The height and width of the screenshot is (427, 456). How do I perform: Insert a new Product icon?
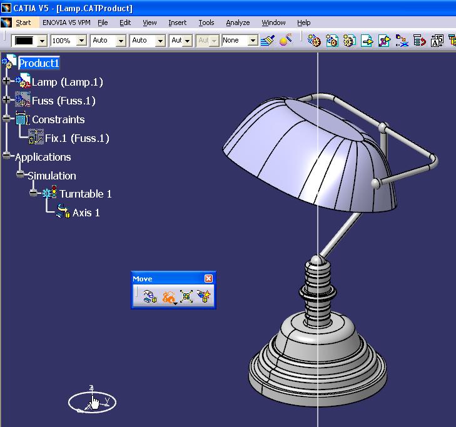[332, 41]
